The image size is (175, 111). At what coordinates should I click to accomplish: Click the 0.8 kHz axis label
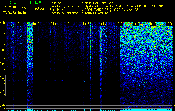2,78
